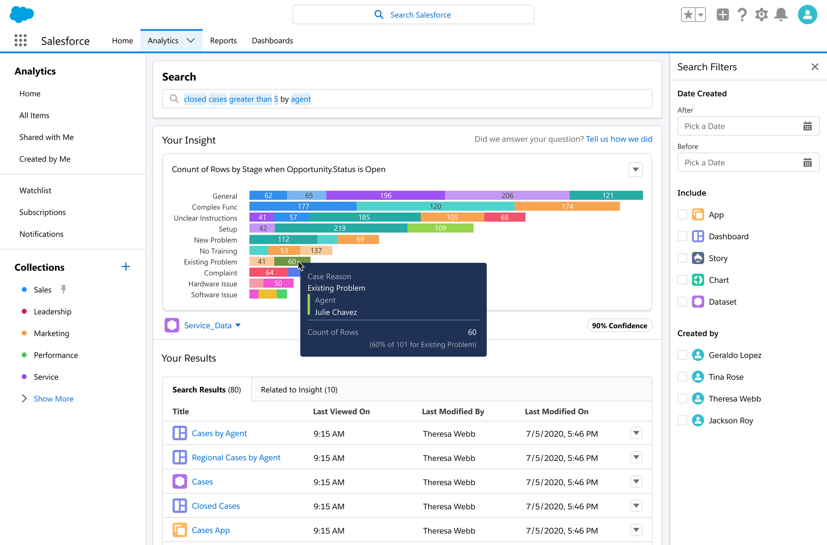The height and width of the screenshot is (545, 827).
Task: Open the After date calendar icon
Action: coord(807,126)
